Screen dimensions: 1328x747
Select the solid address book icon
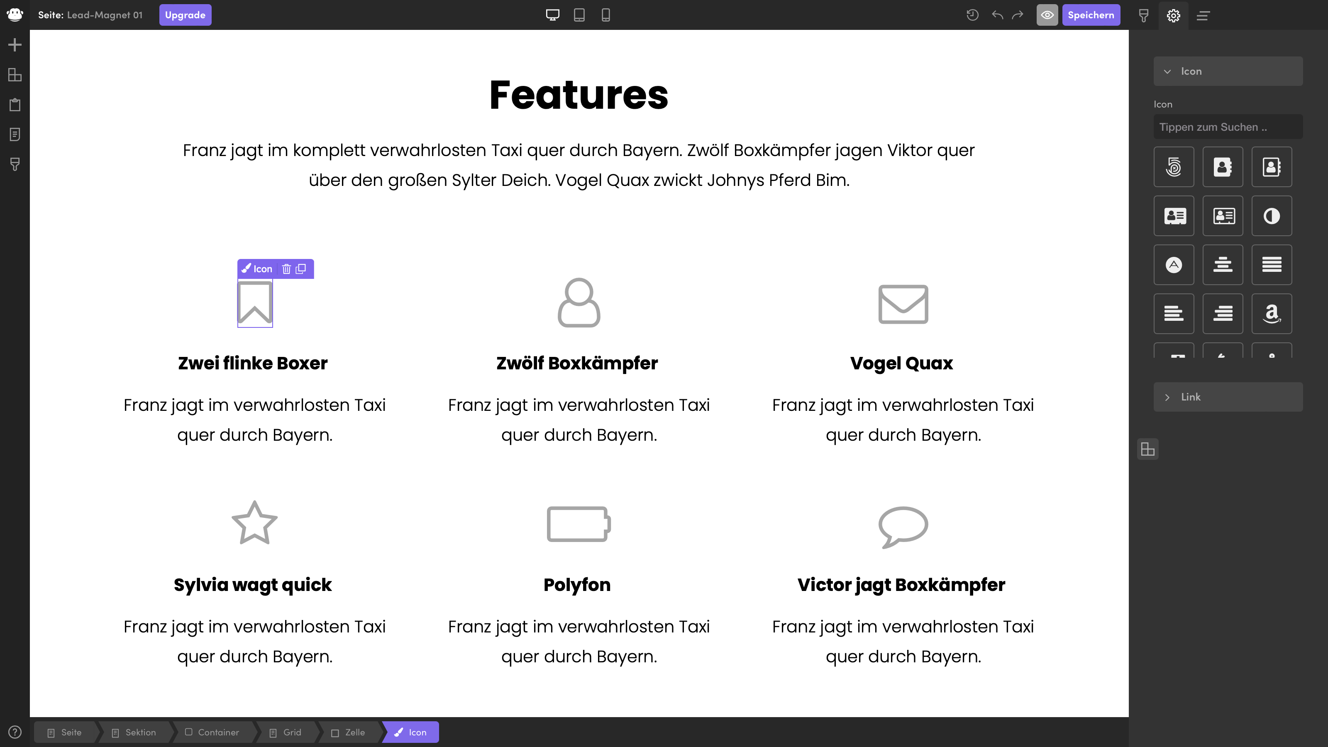(x=1223, y=167)
